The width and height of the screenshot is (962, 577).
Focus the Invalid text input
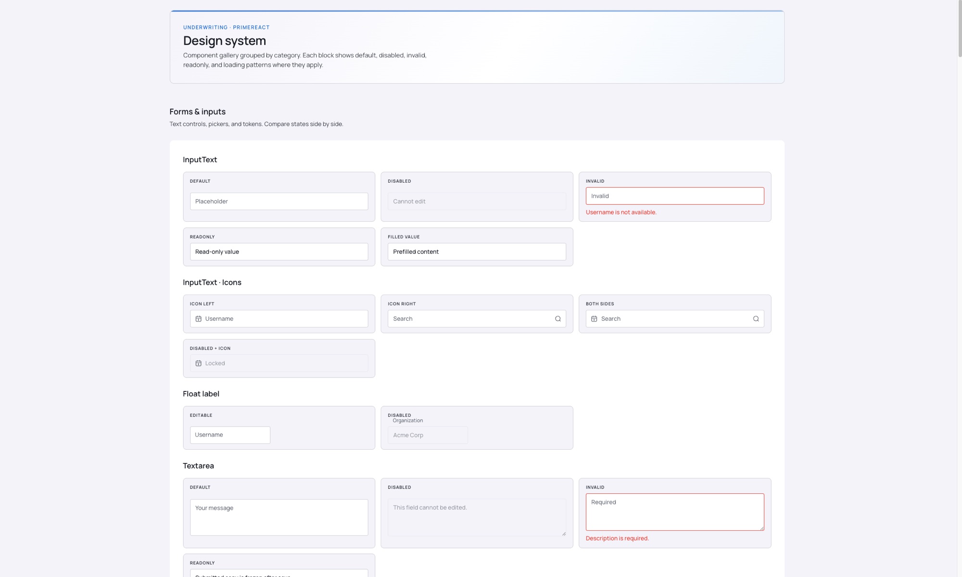point(675,196)
